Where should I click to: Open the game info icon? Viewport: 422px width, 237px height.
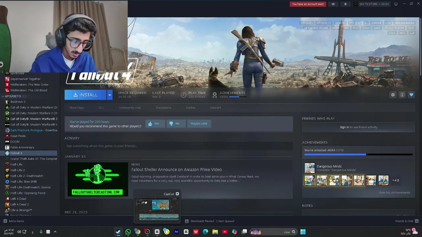click(x=402, y=95)
